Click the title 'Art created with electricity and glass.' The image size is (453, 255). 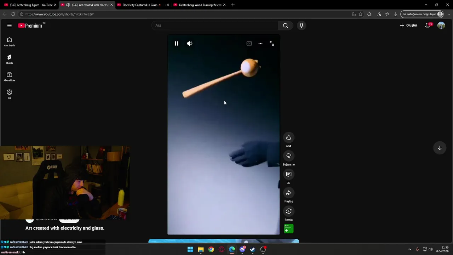click(65, 228)
